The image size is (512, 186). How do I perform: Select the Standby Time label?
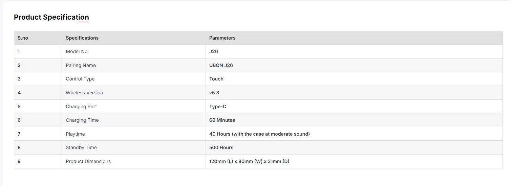click(x=81, y=147)
